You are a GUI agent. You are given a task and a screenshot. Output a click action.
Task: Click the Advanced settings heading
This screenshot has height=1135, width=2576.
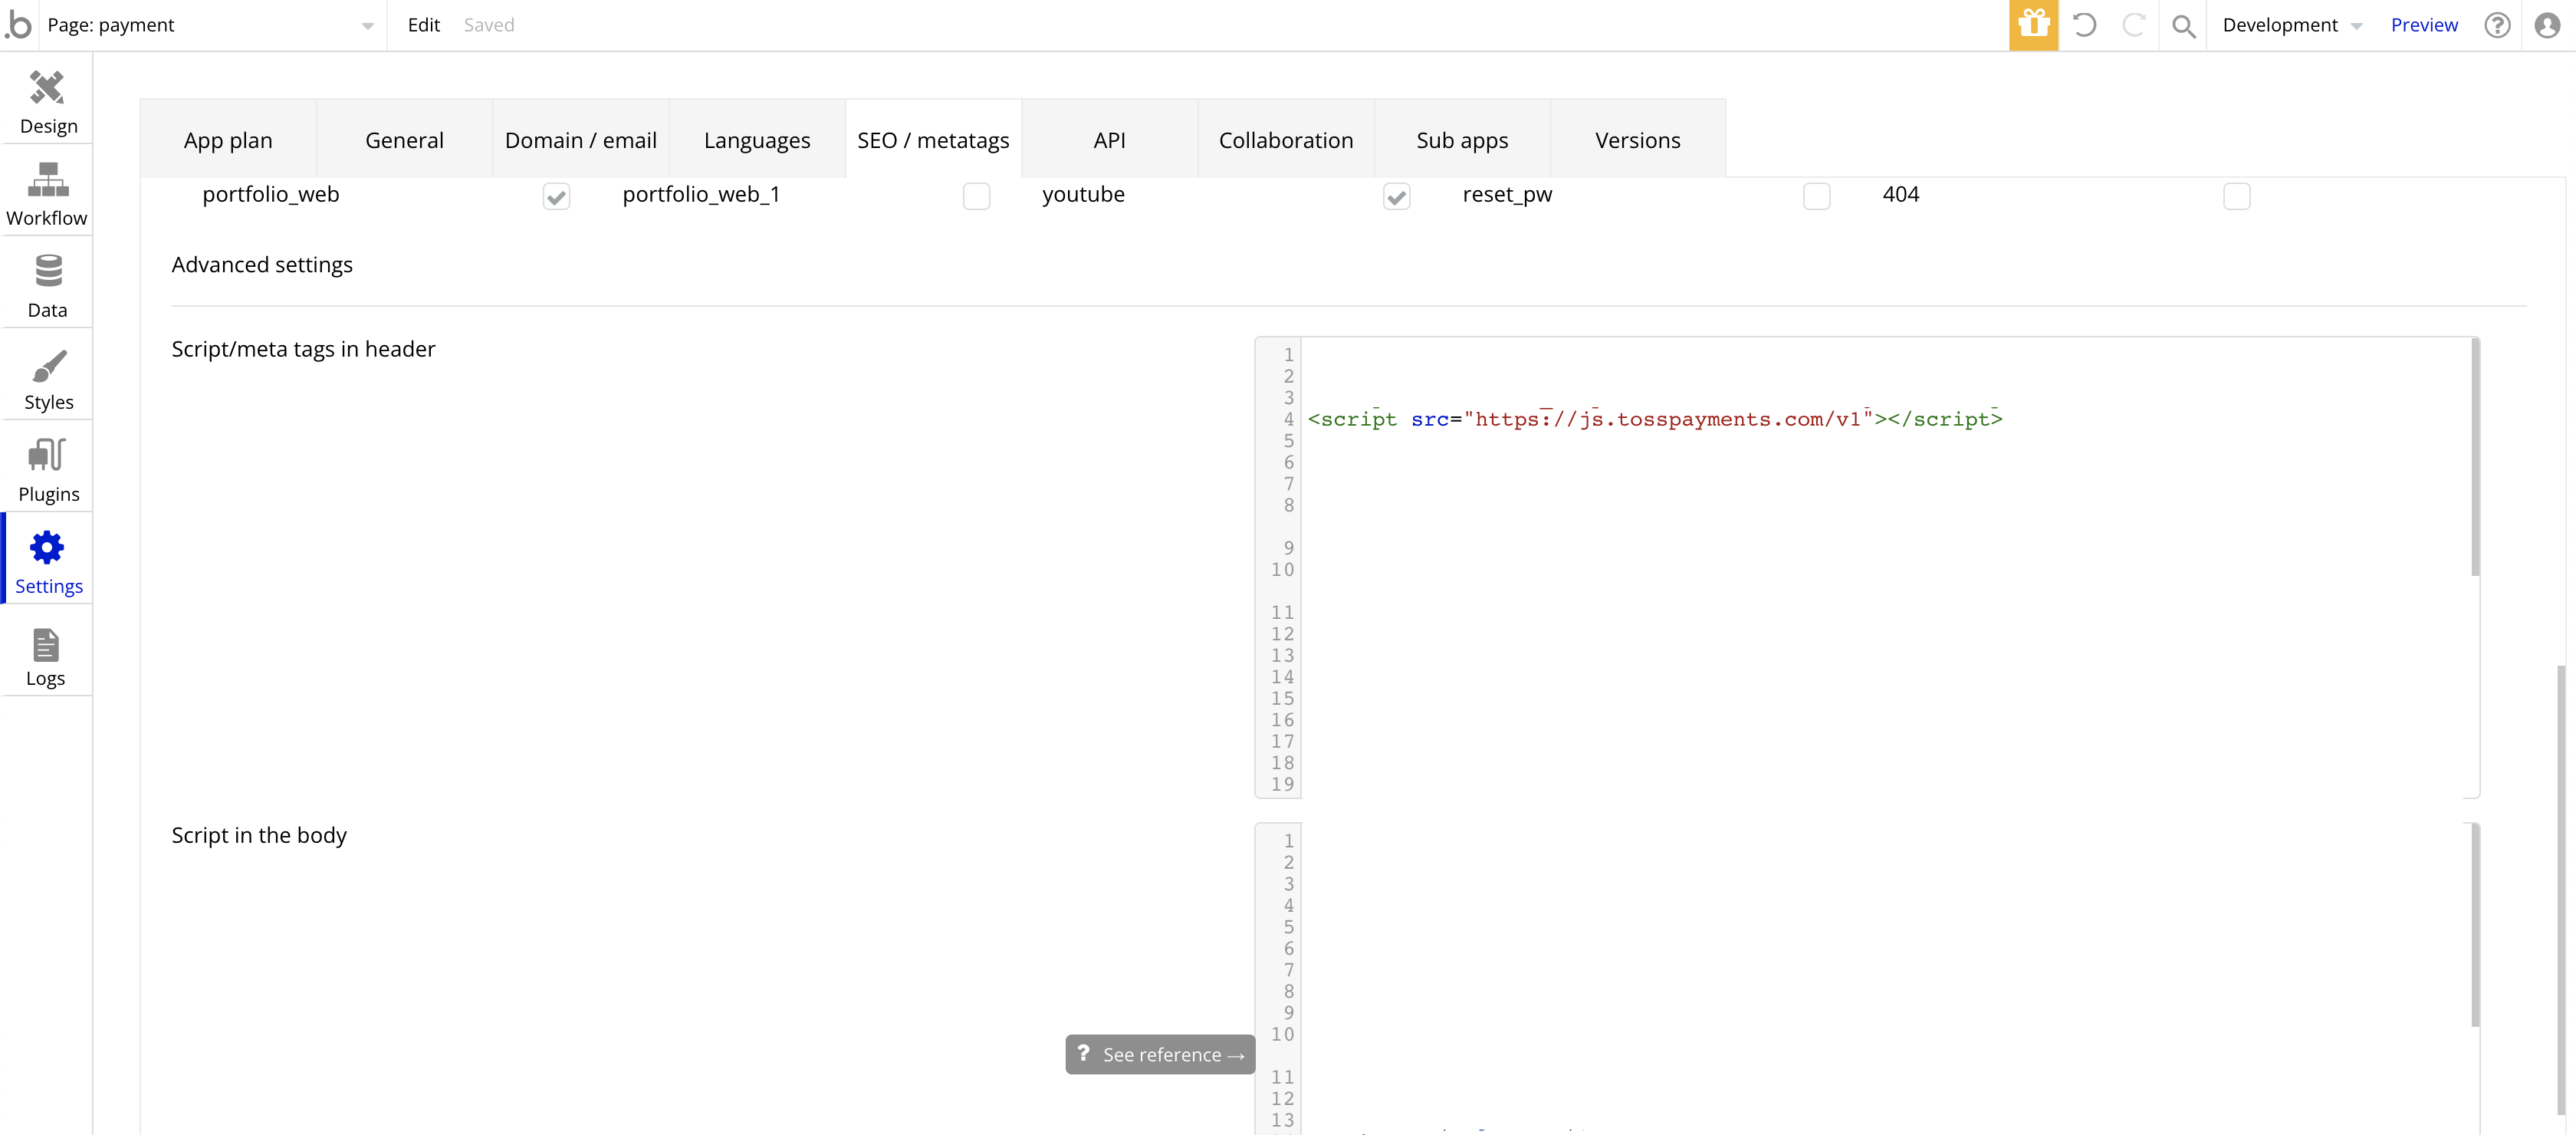coord(262,265)
